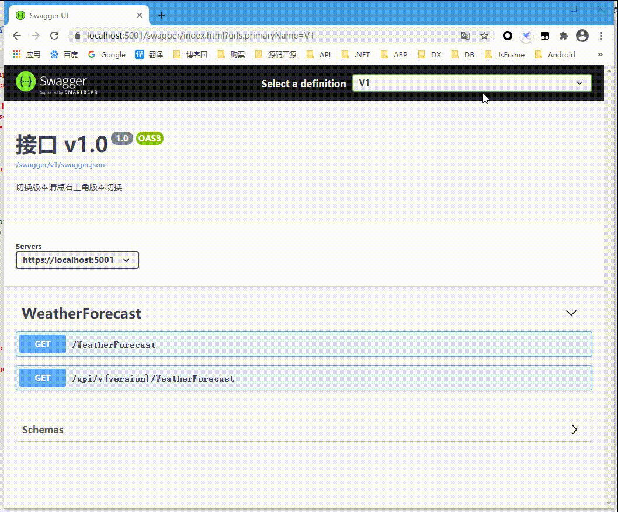The image size is (618, 512).
Task: Open the 博客园 bookmarks folder
Action: pyautogui.click(x=190, y=54)
